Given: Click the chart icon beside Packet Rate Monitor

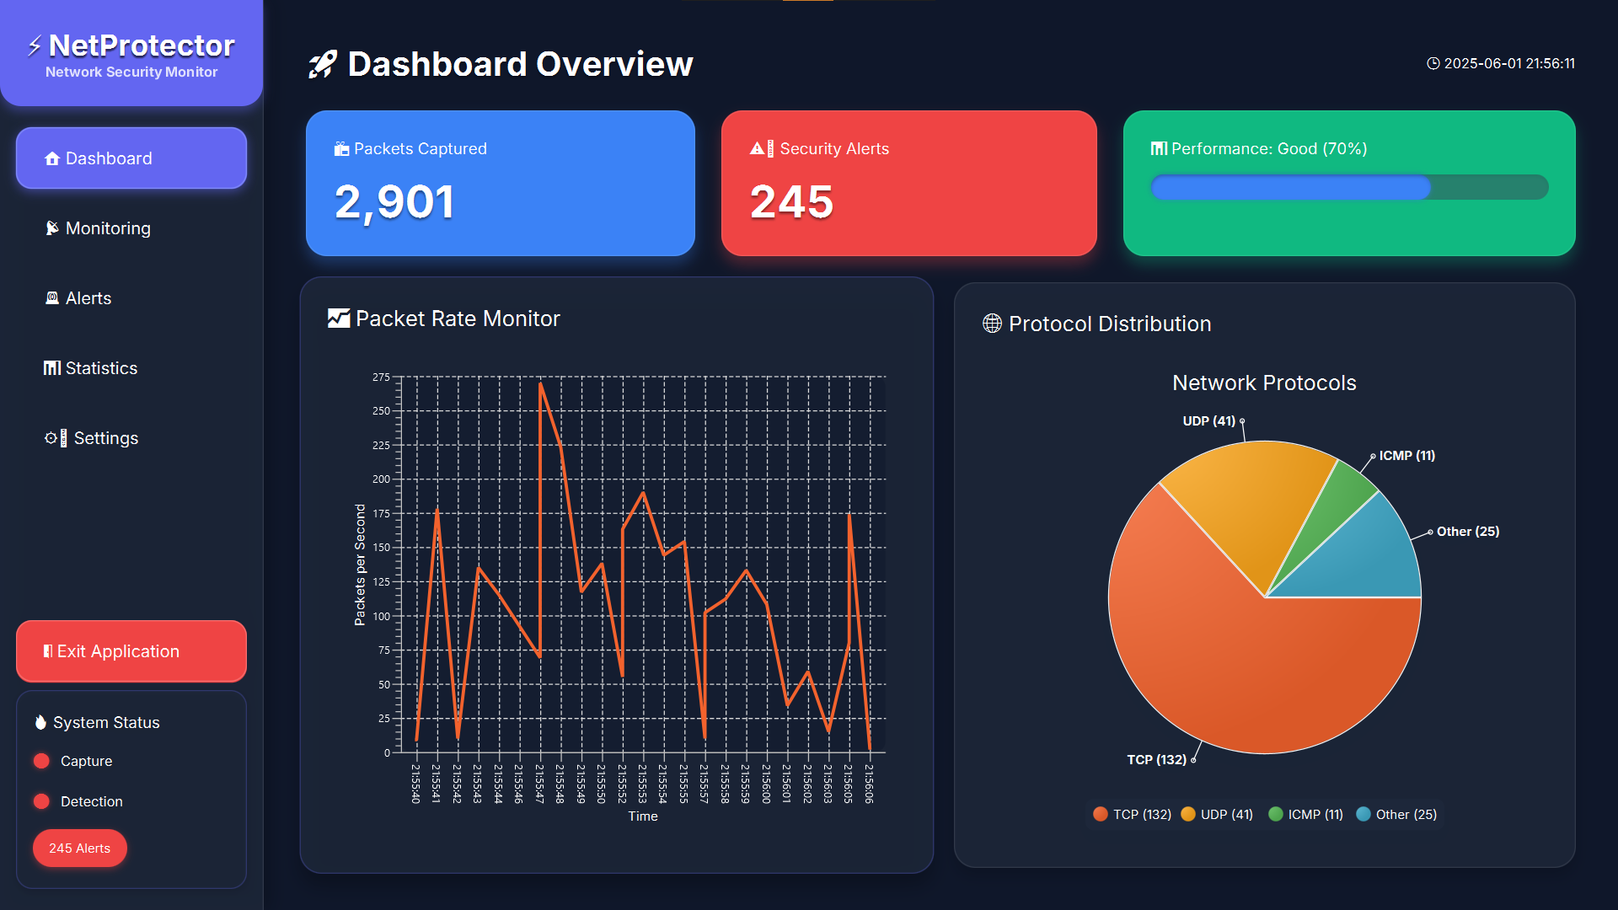Looking at the screenshot, I should point(339,318).
